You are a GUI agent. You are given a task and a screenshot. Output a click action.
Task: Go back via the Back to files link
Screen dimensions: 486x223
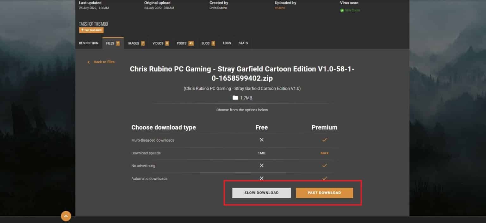tap(104, 62)
